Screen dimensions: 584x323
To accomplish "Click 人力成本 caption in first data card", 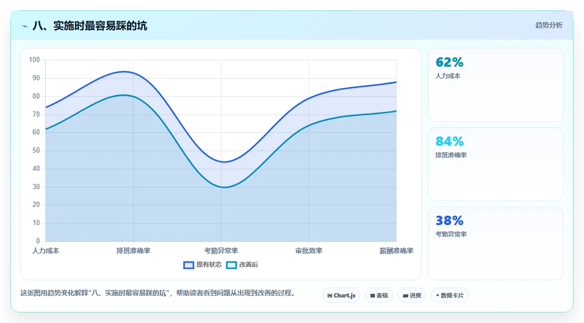I will [448, 76].
